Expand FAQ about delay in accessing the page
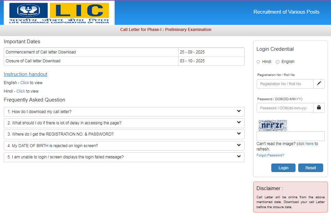 click(x=124, y=123)
